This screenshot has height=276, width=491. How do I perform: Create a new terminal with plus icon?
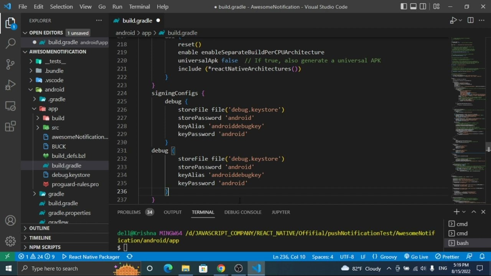click(456, 212)
